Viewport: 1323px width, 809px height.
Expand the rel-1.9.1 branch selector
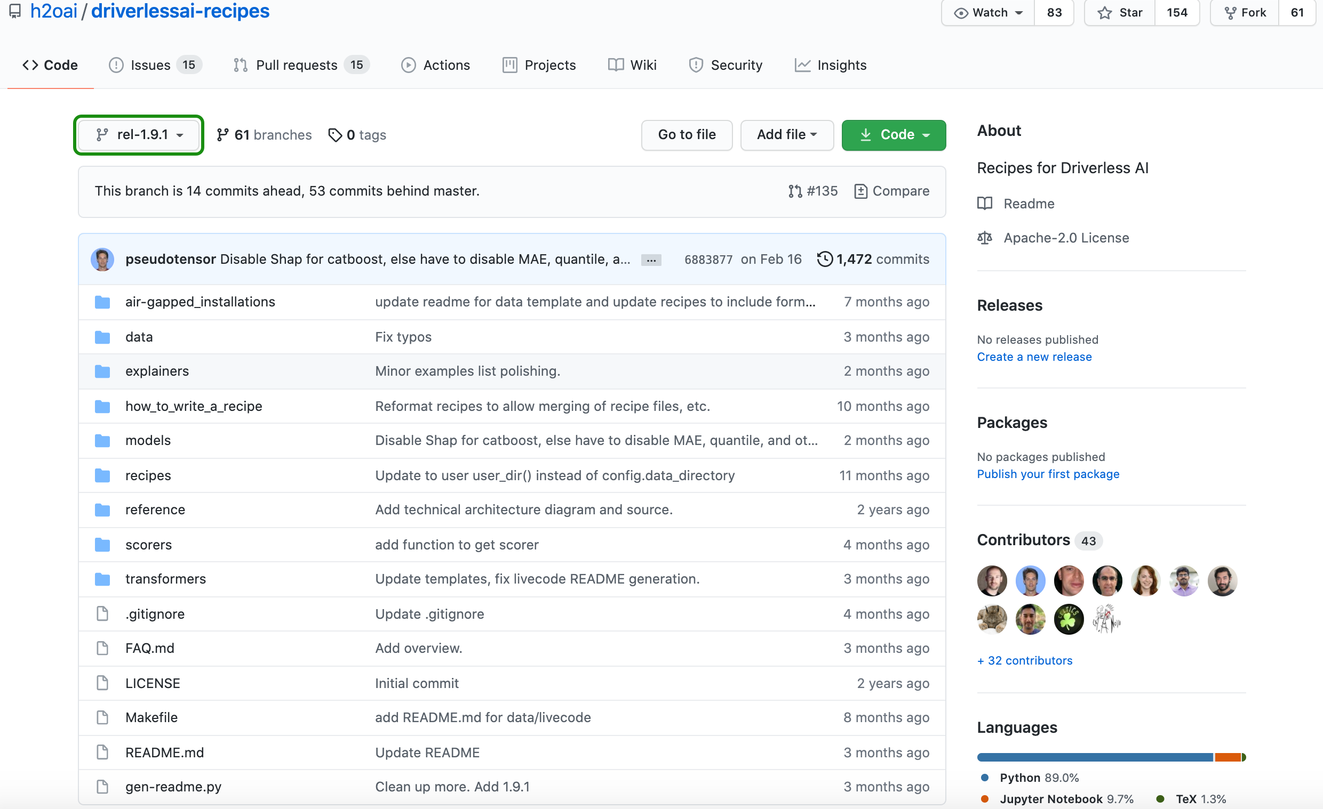[139, 135]
